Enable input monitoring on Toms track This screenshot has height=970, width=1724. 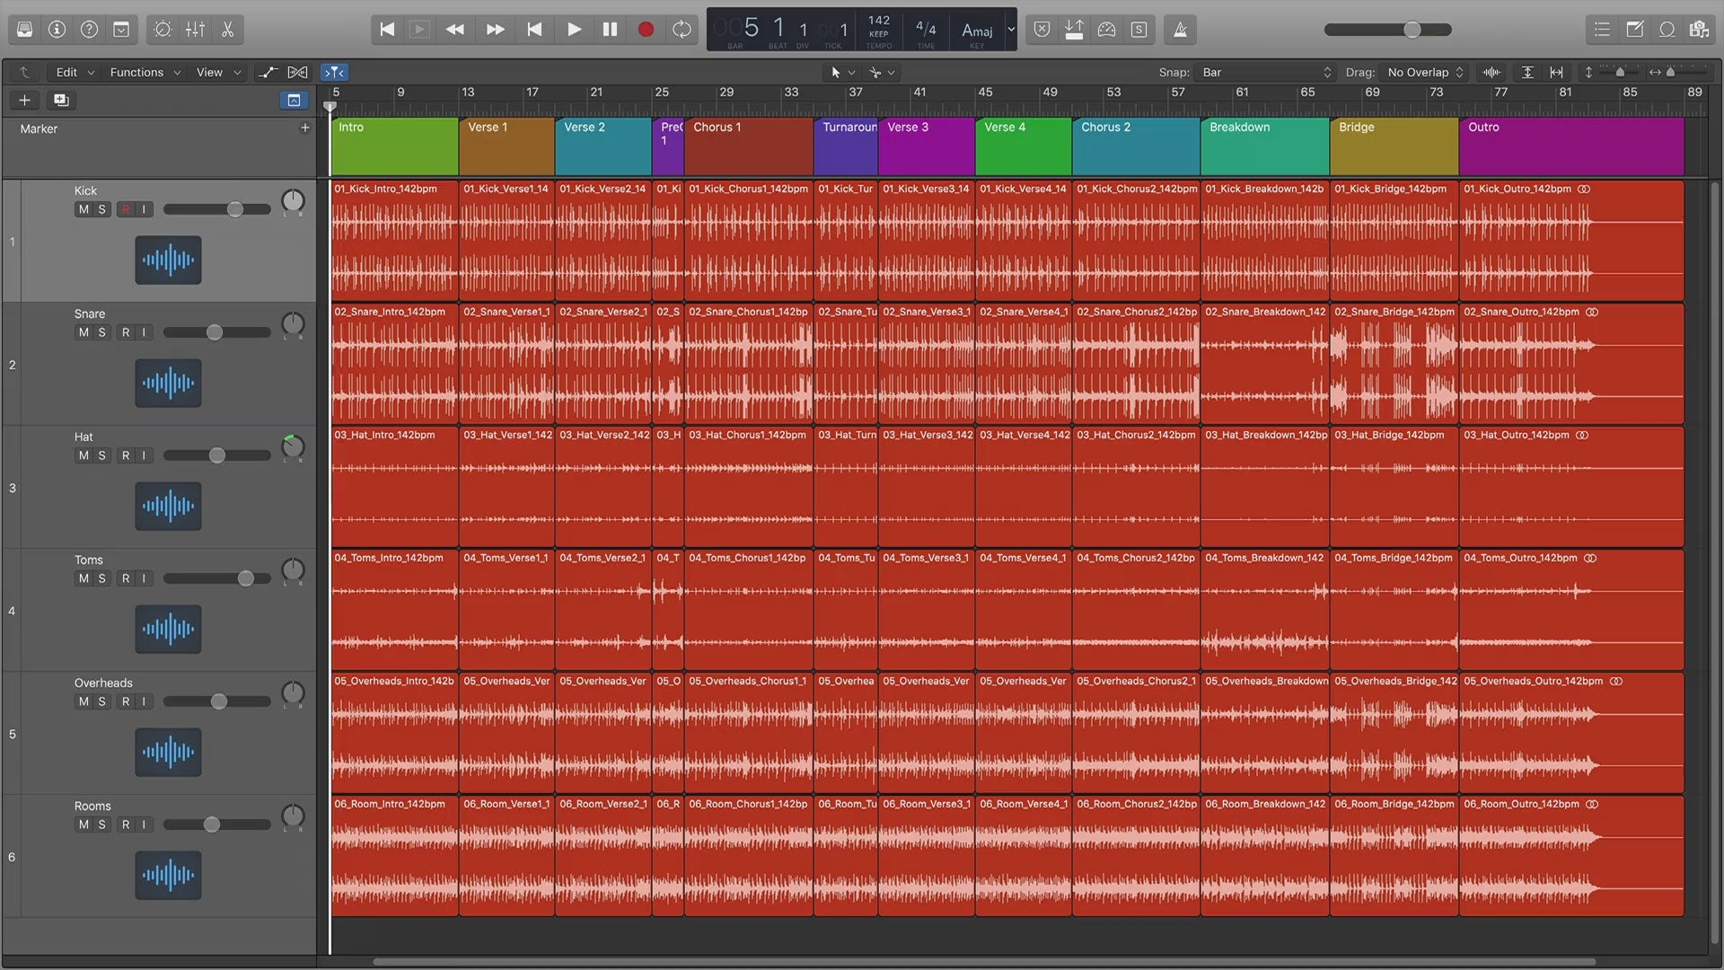(x=144, y=578)
